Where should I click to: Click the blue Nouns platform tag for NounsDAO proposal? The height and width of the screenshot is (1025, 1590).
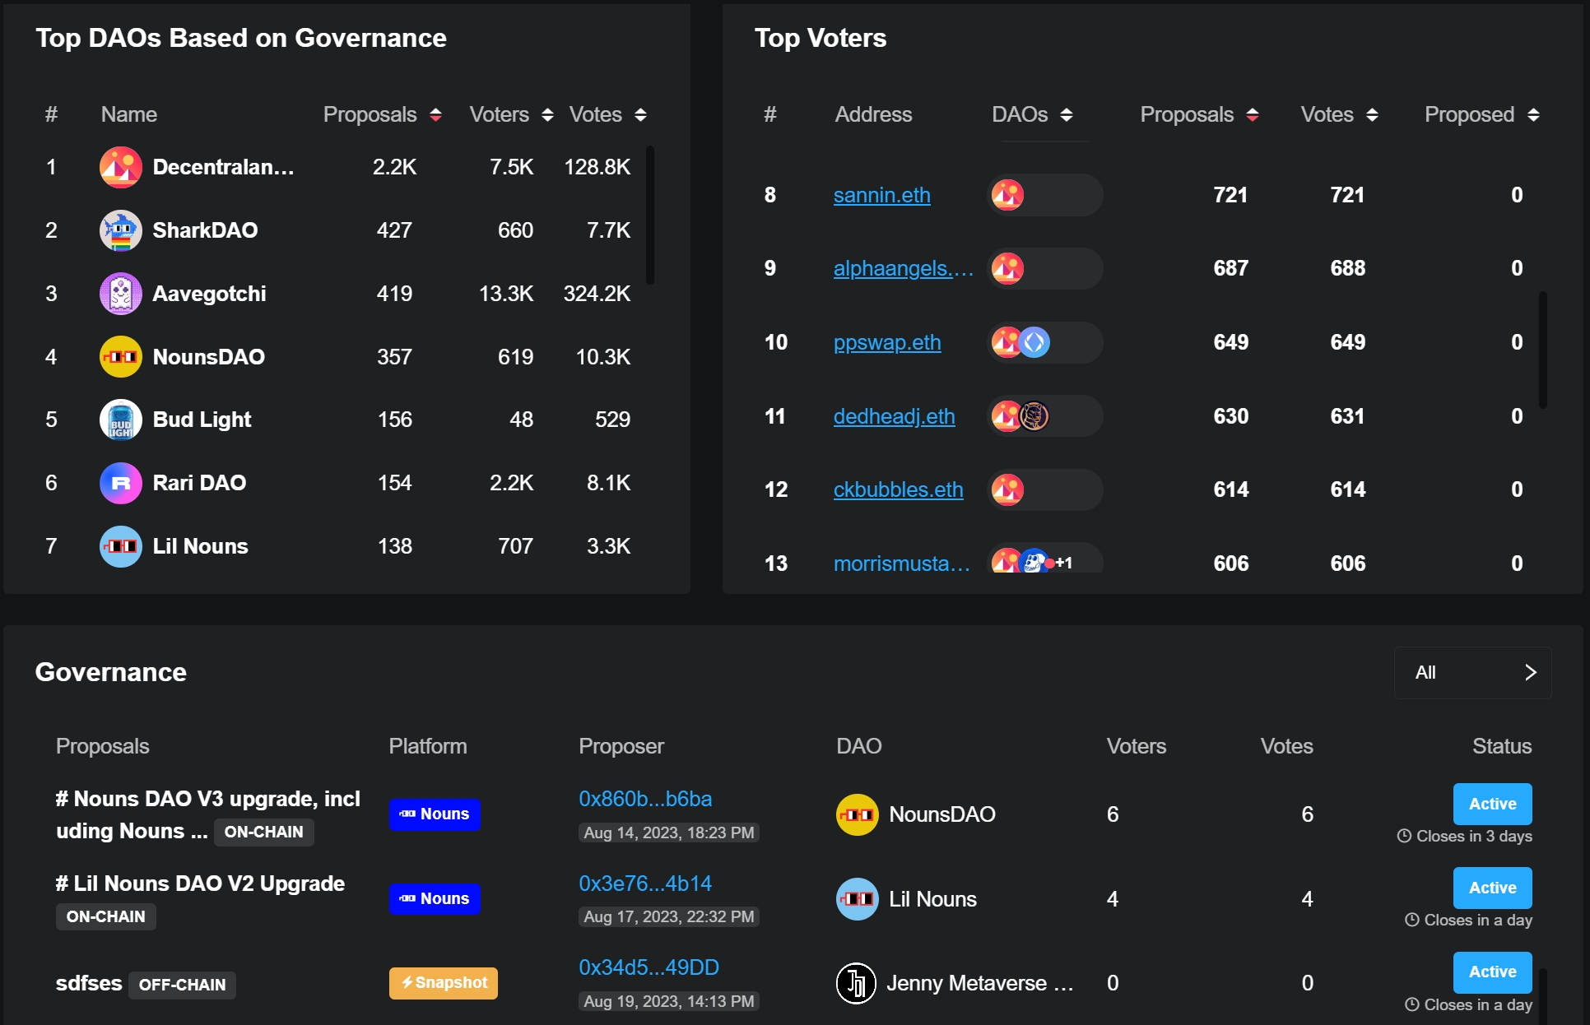pos(435,814)
